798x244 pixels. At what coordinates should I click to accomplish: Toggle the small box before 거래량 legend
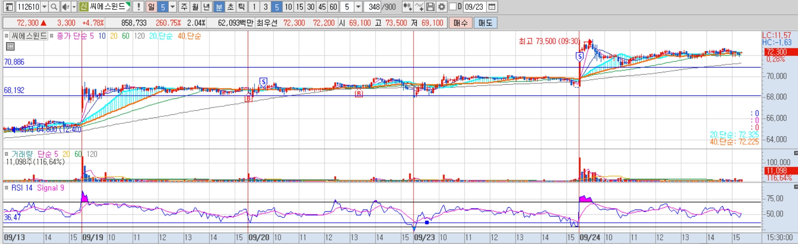tap(6, 154)
